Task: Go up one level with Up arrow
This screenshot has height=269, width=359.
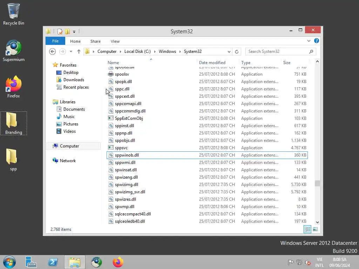Action: click(79, 51)
